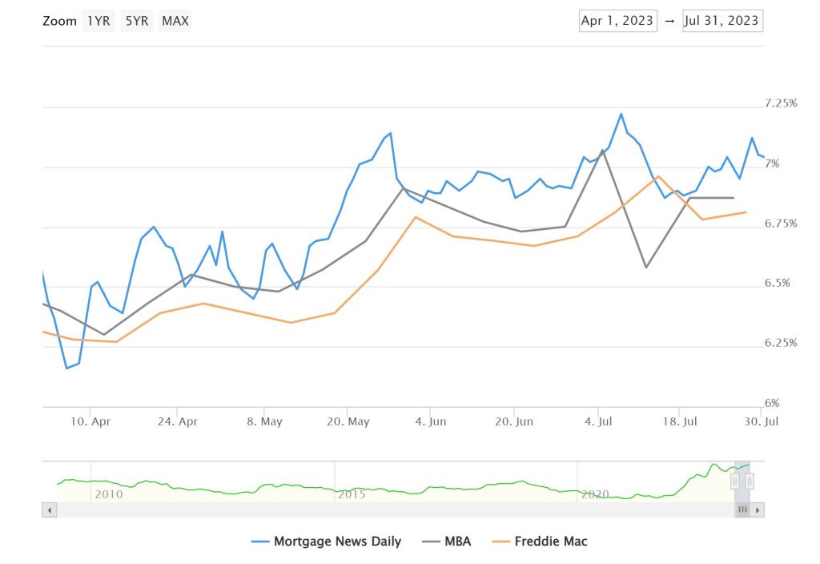
Task: Grab the navigator left range handle
Action: point(734,481)
